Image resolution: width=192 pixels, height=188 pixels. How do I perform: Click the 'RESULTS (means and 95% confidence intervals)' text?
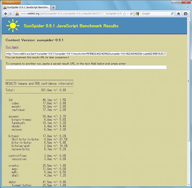pos(40,84)
